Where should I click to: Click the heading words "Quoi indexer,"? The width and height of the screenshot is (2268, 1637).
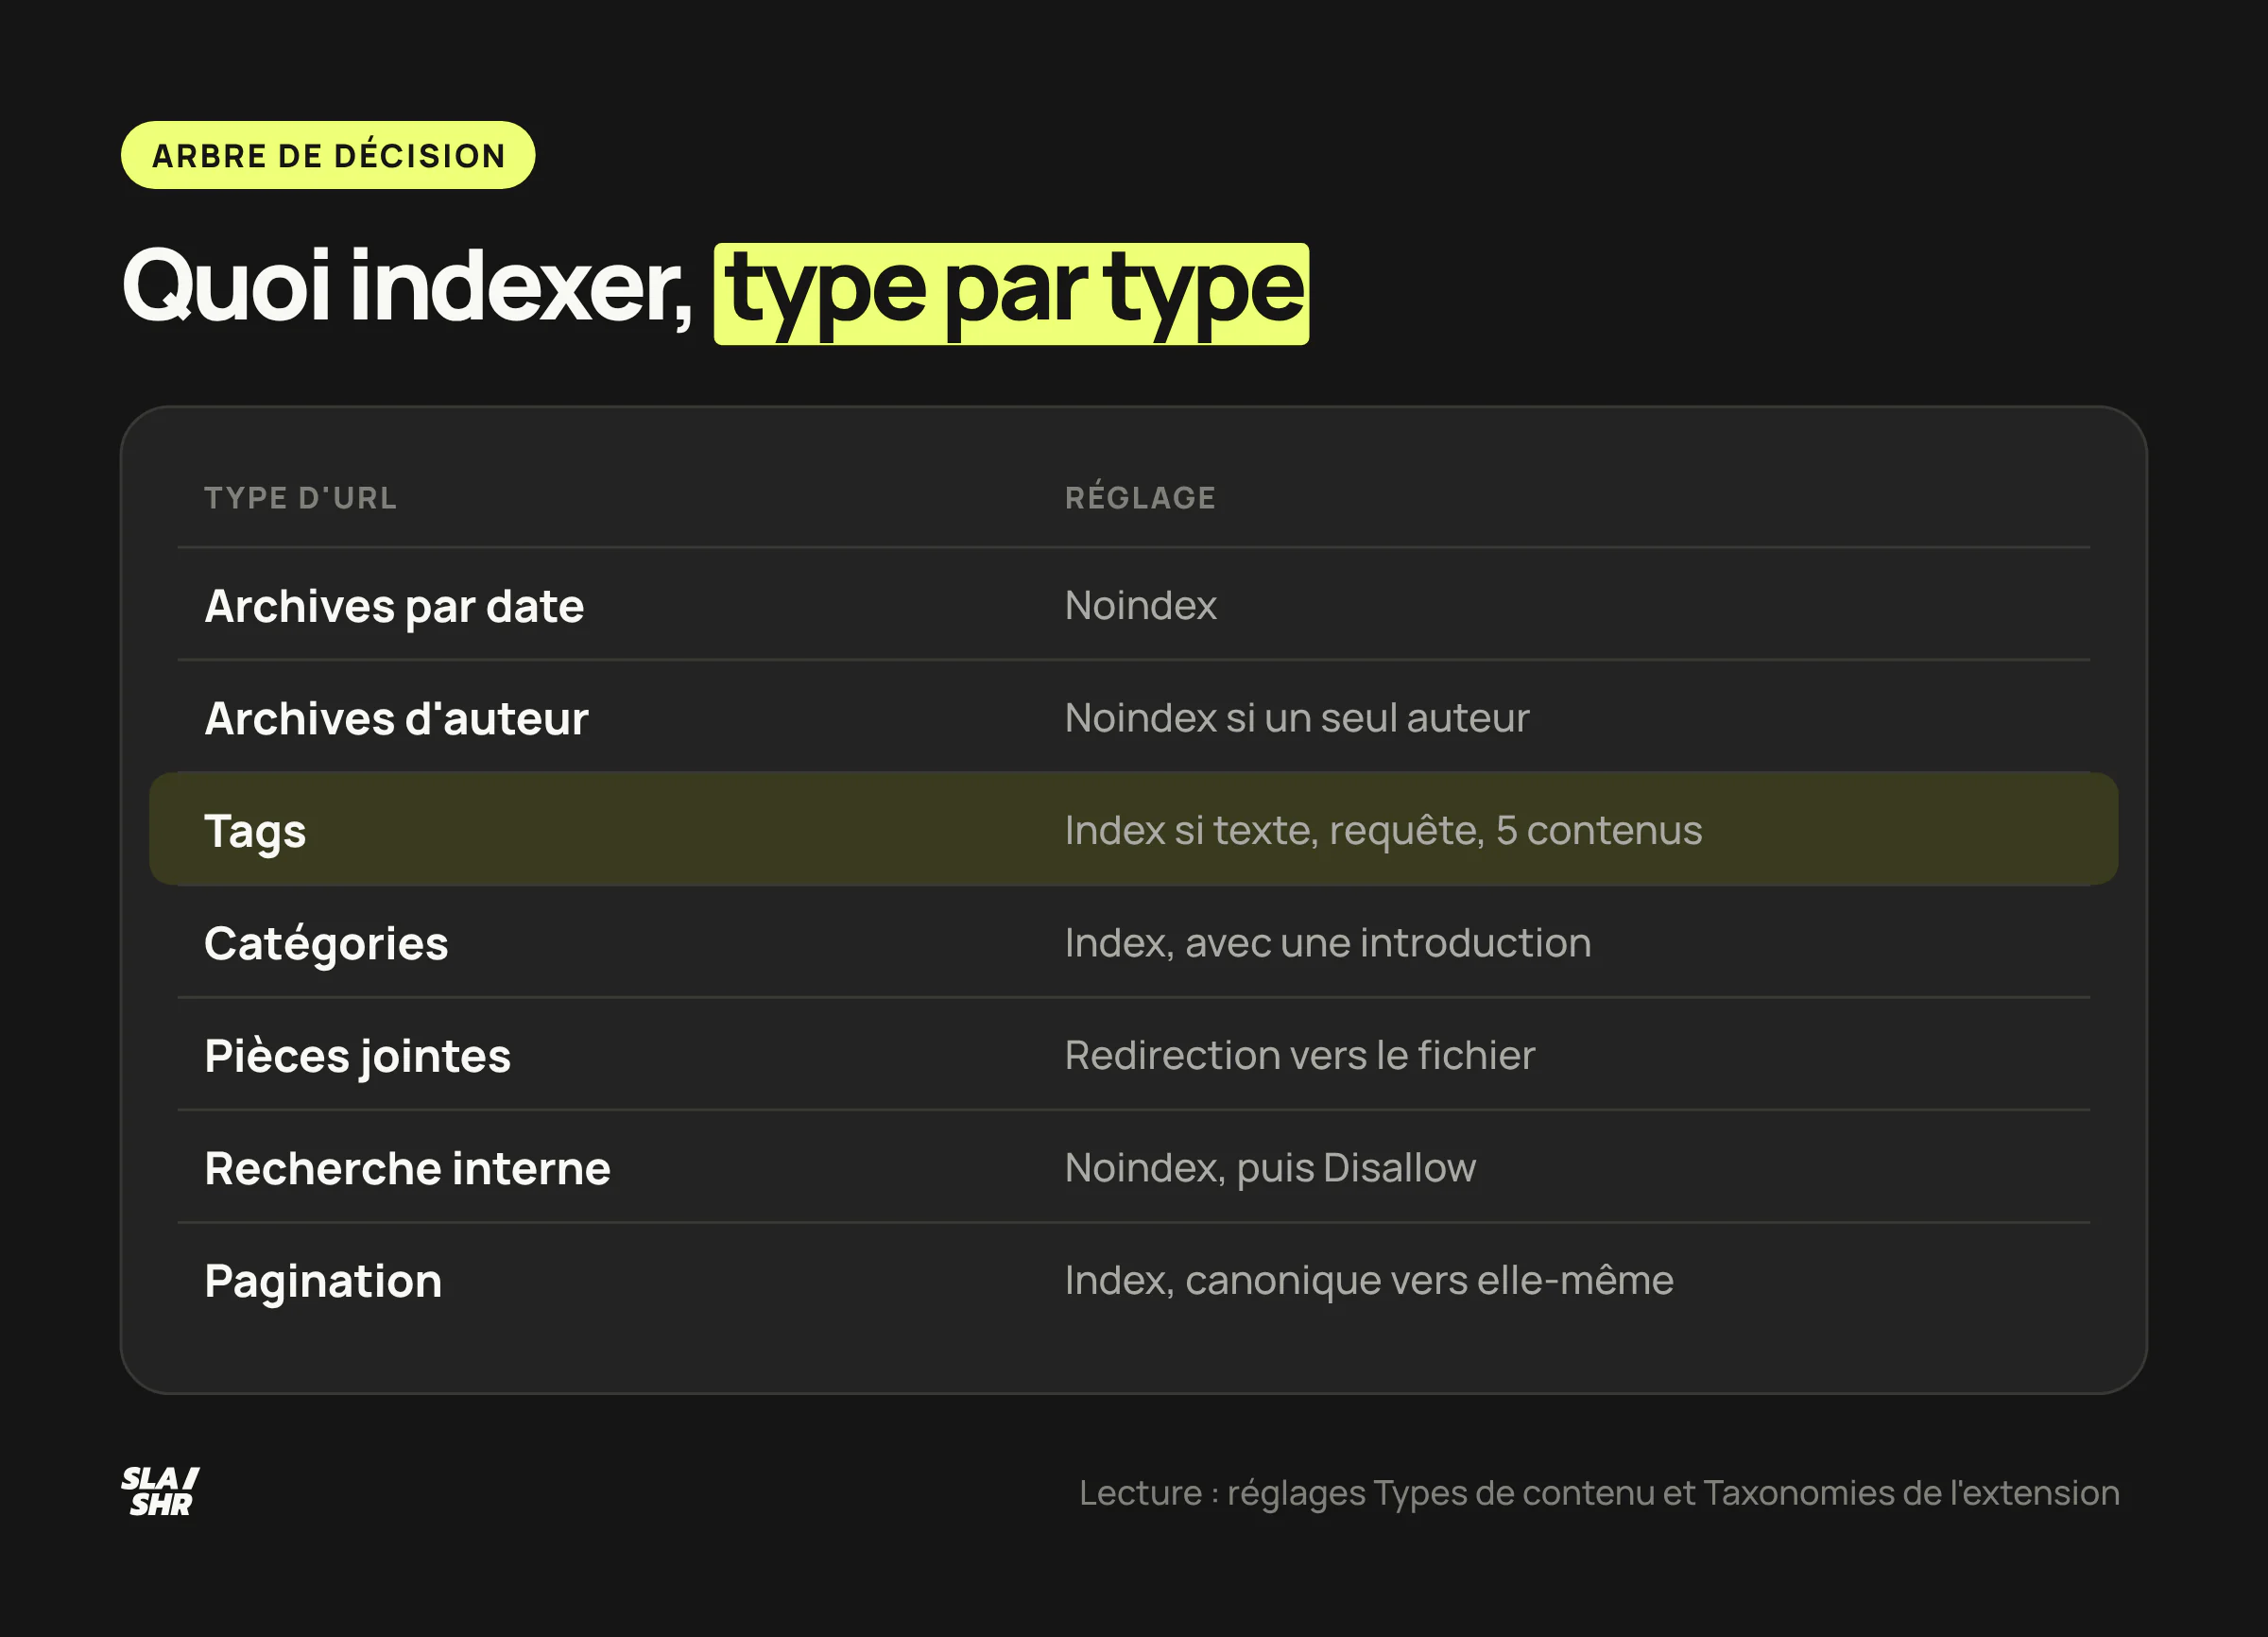pos(407,287)
